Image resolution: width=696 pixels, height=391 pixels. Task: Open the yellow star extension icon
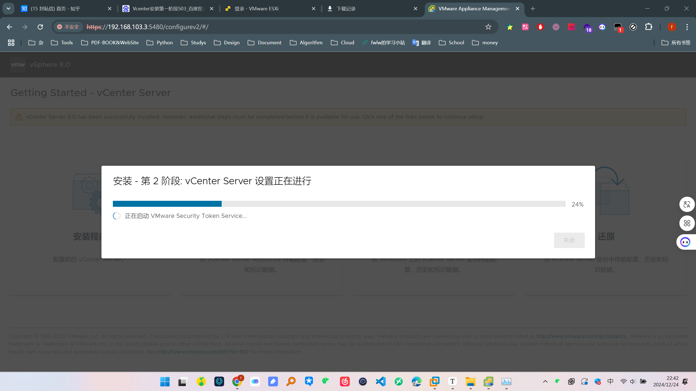click(510, 27)
